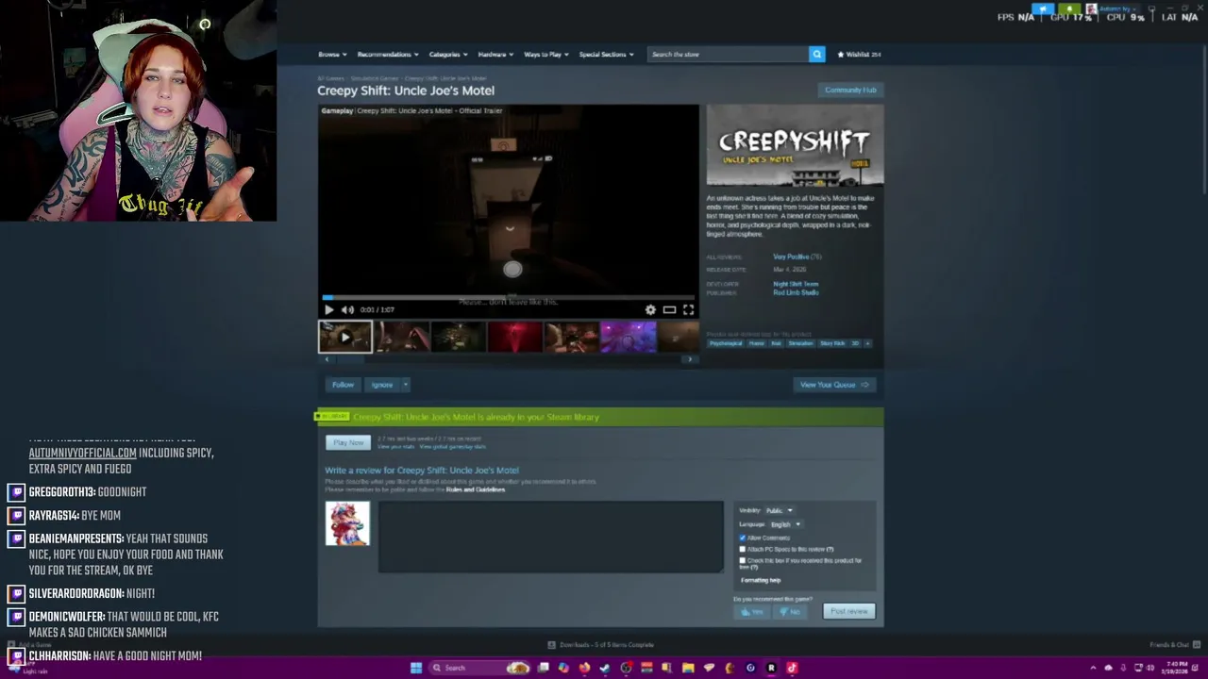Screen dimensions: 1208x679
Task: Open File Explorer from the taskbar
Action: pos(688,668)
